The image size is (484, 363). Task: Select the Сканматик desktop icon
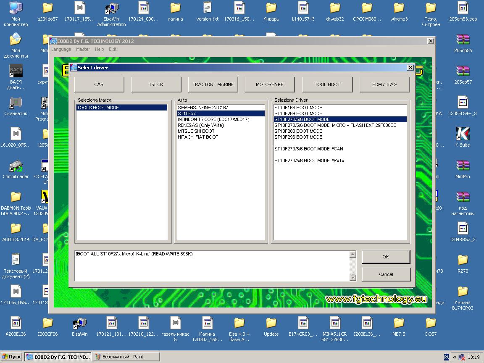tap(16, 106)
